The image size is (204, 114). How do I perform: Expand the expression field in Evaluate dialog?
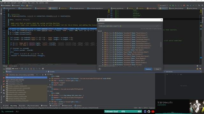157,26
